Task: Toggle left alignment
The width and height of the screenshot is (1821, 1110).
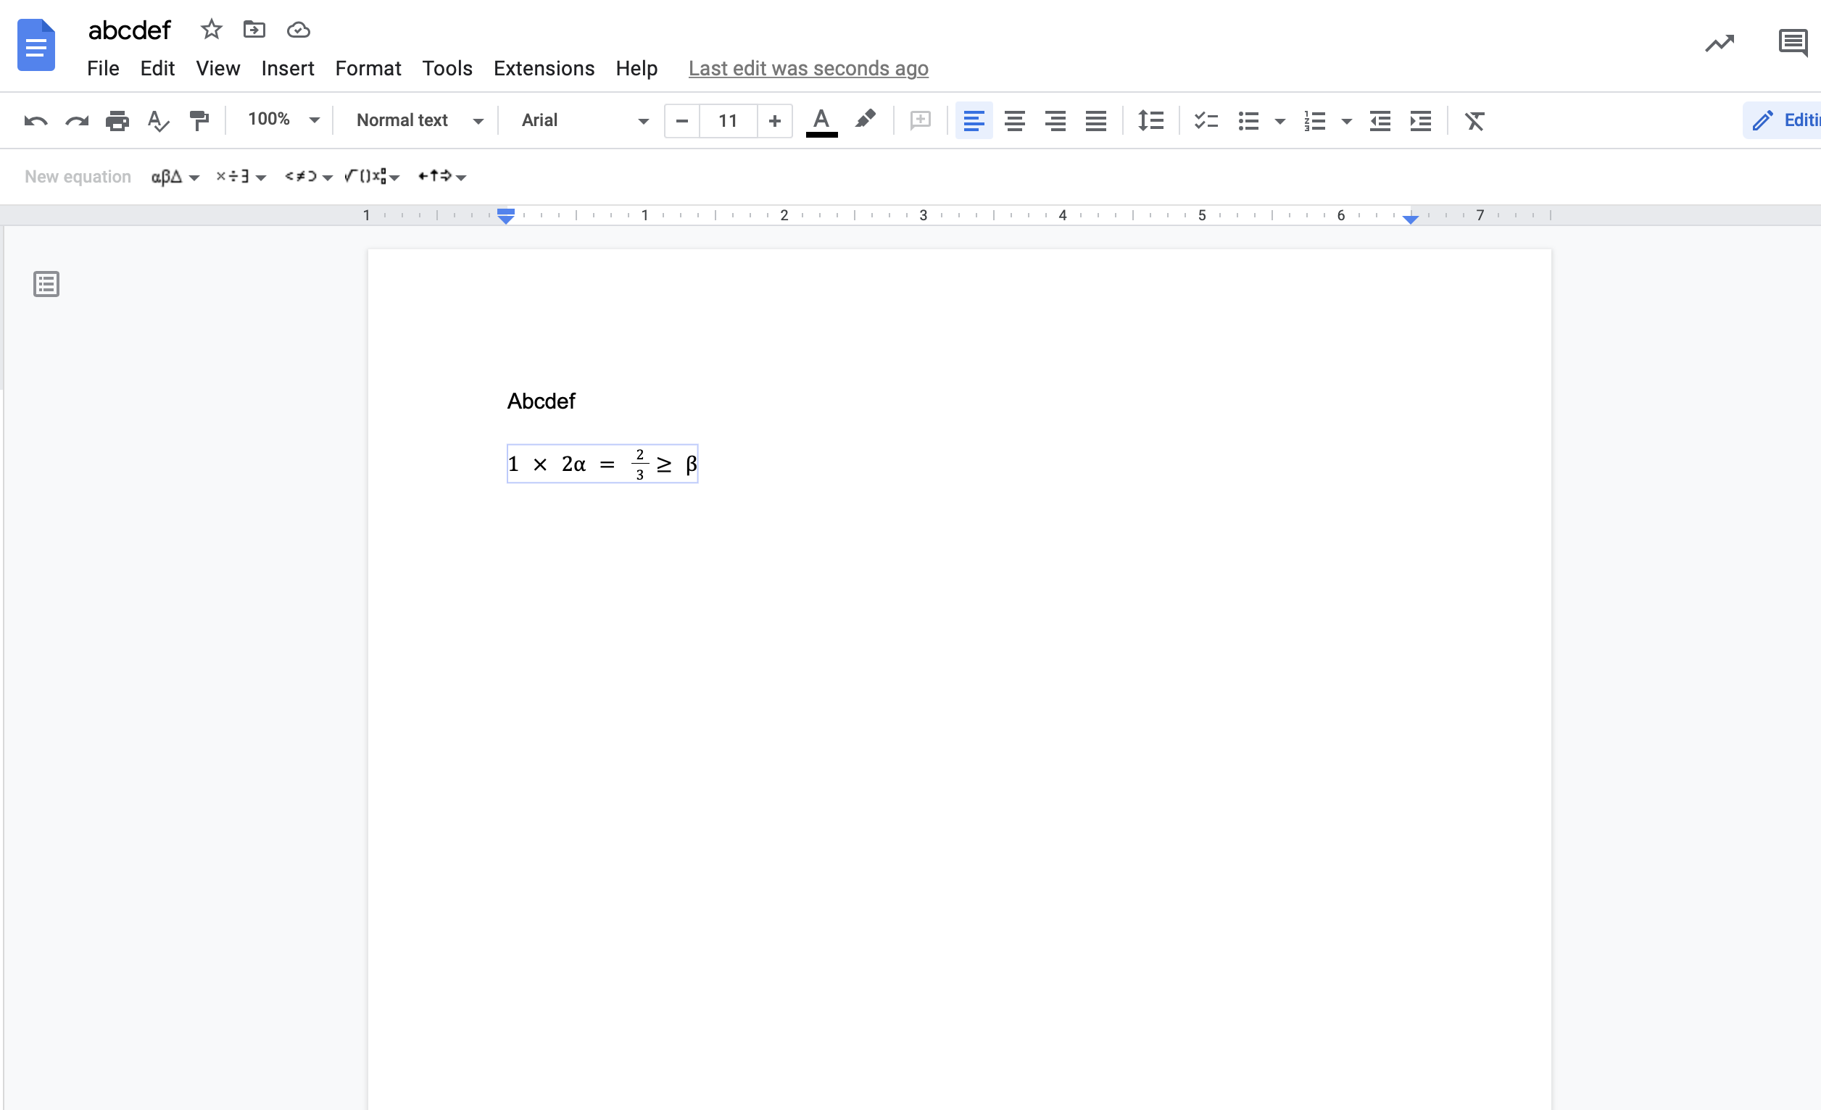Action: coord(974,120)
